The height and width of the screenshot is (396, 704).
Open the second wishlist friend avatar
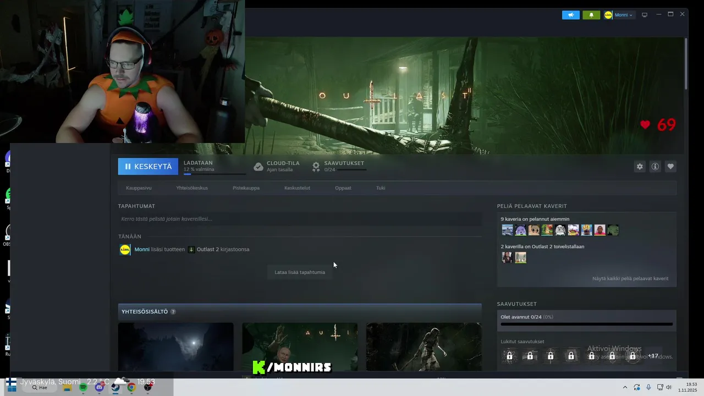click(x=520, y=257)
